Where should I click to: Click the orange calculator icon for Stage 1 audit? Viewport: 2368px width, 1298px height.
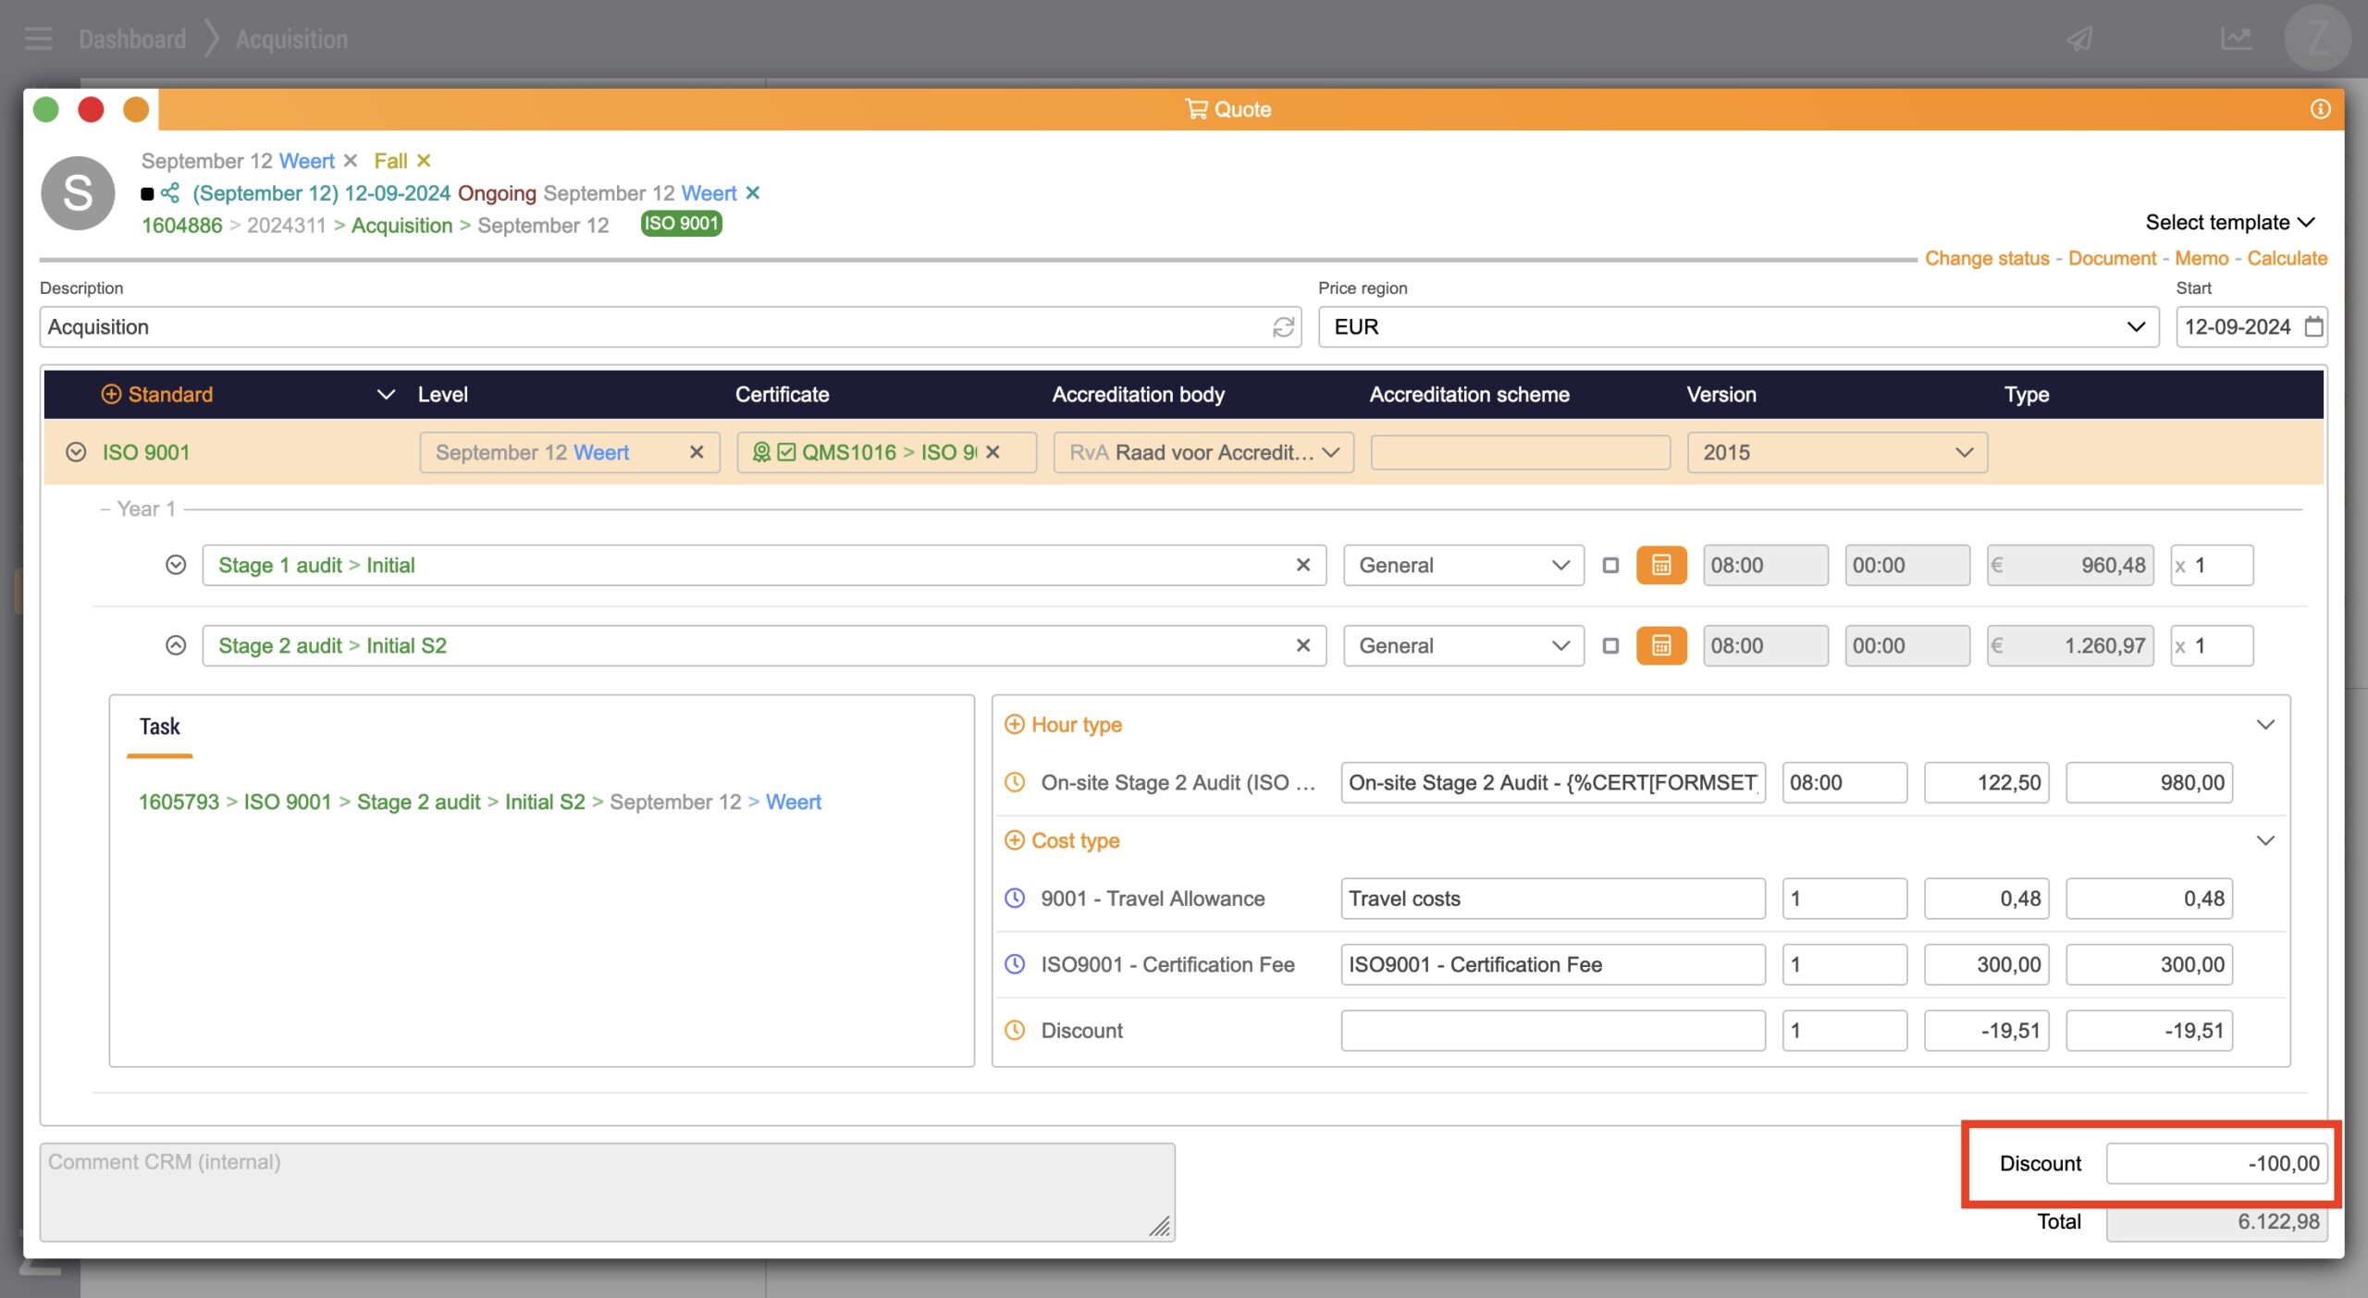click(1661, 565)
